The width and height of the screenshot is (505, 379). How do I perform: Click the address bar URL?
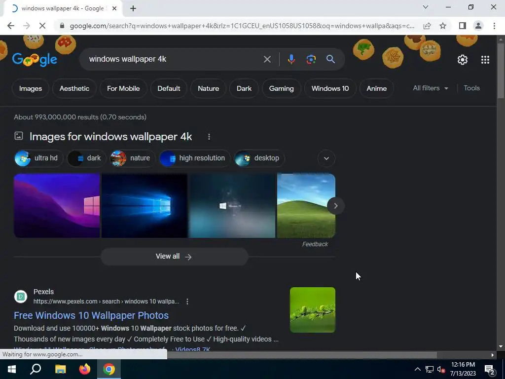point(242,26)
